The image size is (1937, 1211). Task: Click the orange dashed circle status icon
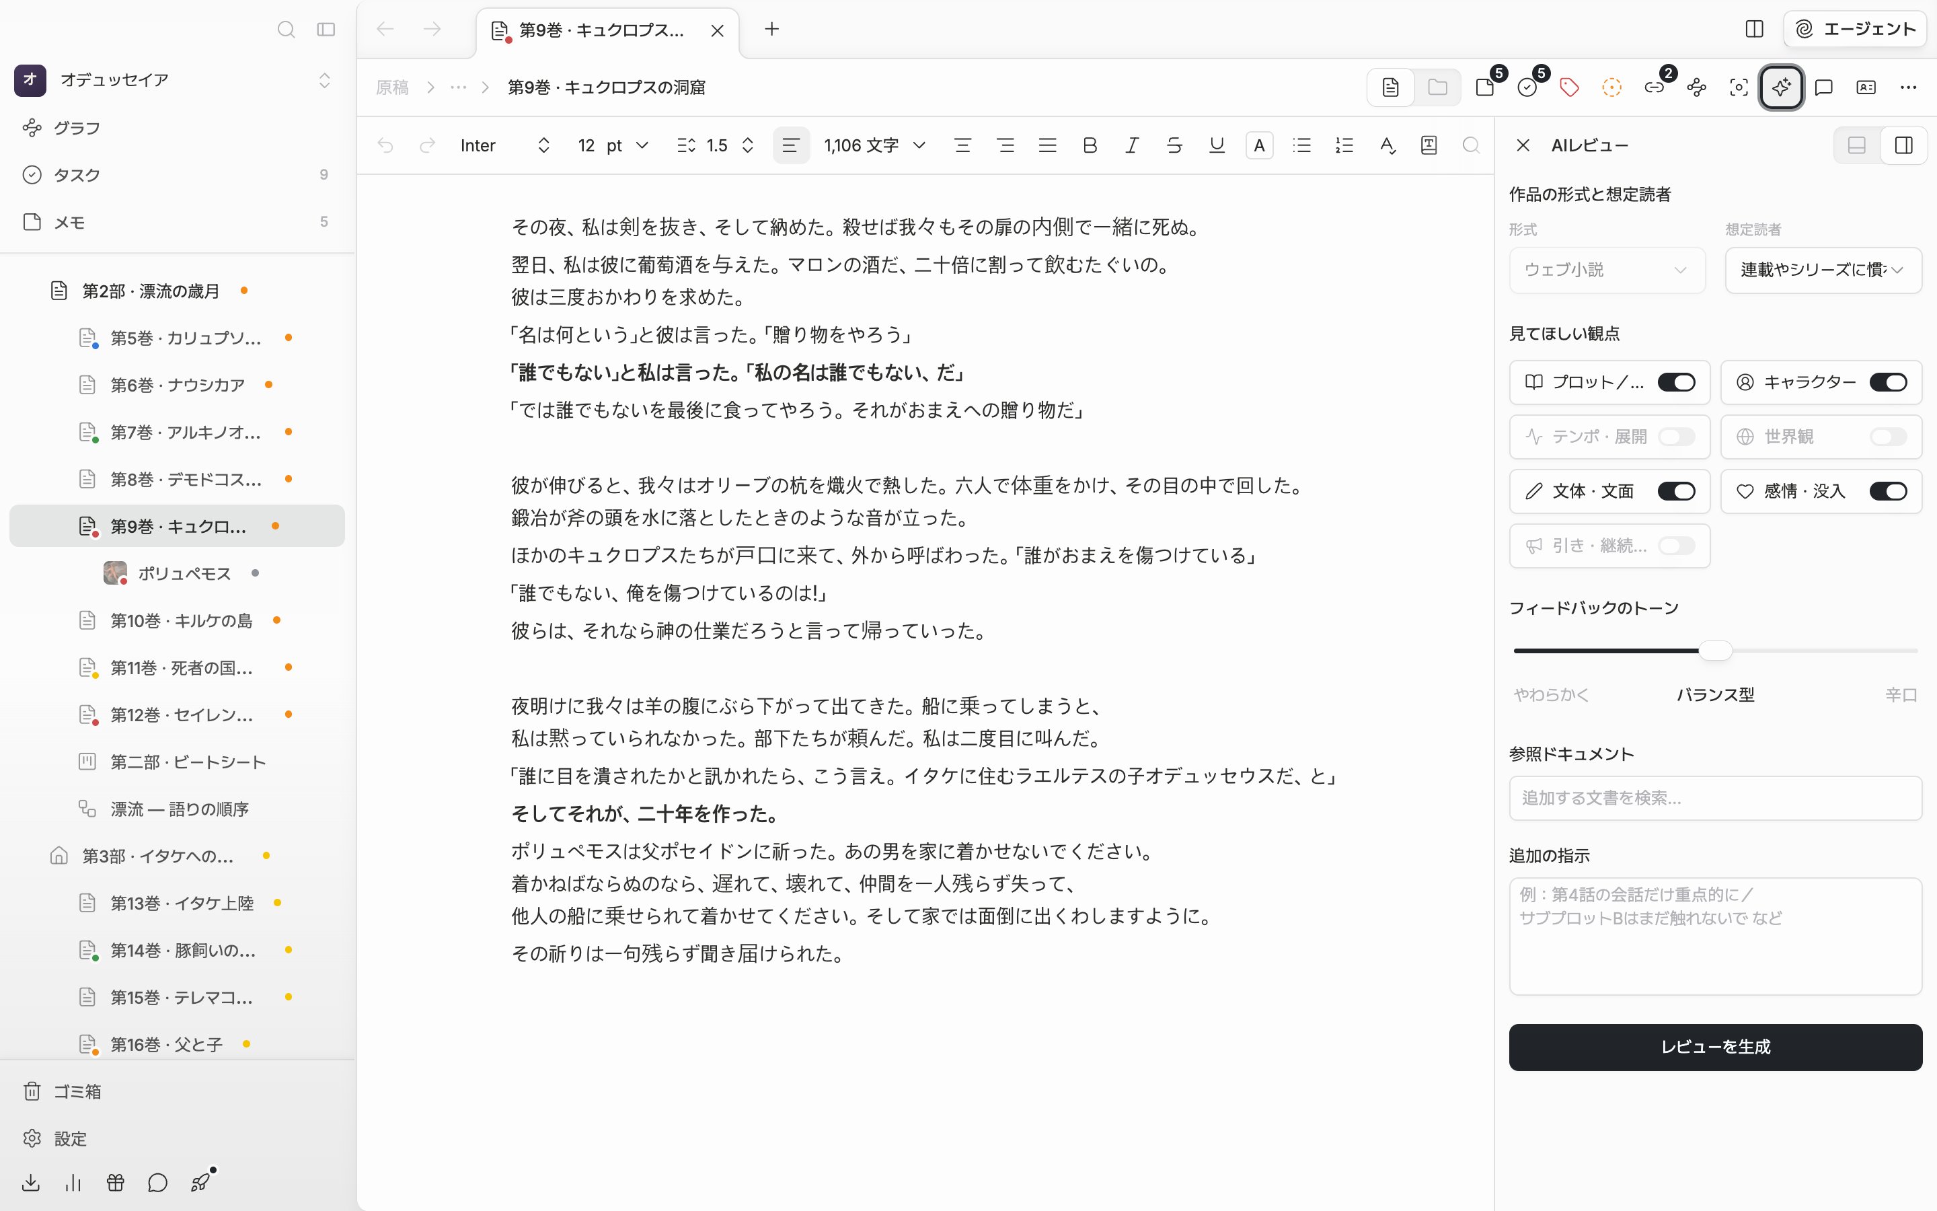(1612, 87)
